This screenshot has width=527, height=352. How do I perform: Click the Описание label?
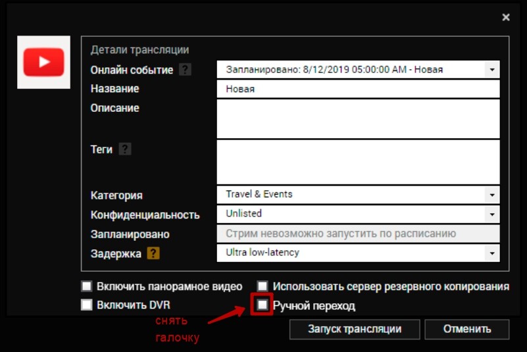(115, 108)
